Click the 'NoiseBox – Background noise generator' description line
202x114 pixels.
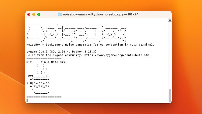[x=90, y=45]
